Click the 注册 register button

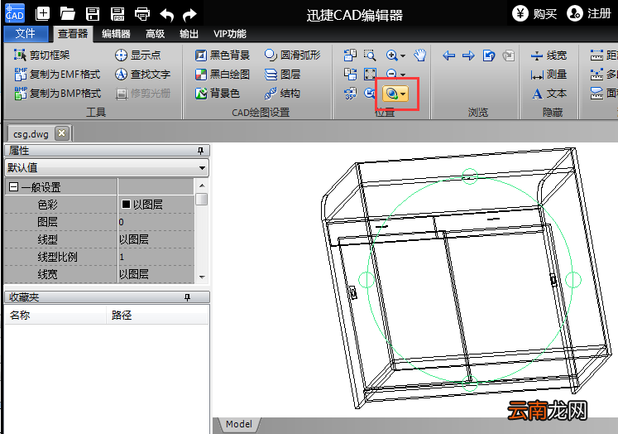589,14
